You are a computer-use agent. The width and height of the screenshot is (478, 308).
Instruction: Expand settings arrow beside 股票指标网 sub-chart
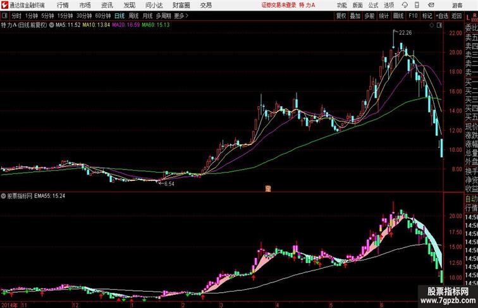(3, 196)
